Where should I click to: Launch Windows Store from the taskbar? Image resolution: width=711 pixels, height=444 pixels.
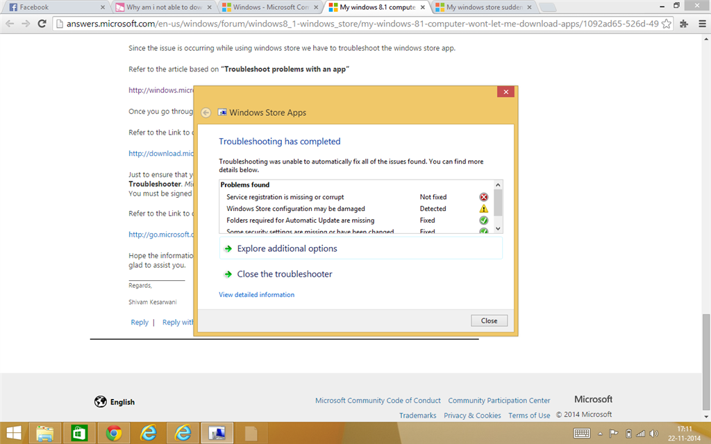click(79, 433)
